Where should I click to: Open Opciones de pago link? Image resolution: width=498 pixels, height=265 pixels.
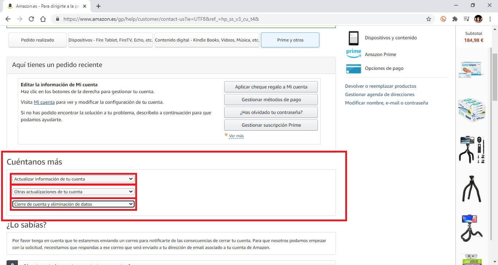384,68
